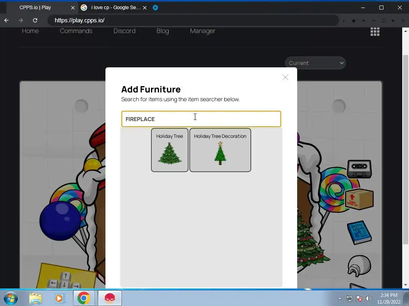
Task: Click the network tray icon
Action: coord(349,298)
